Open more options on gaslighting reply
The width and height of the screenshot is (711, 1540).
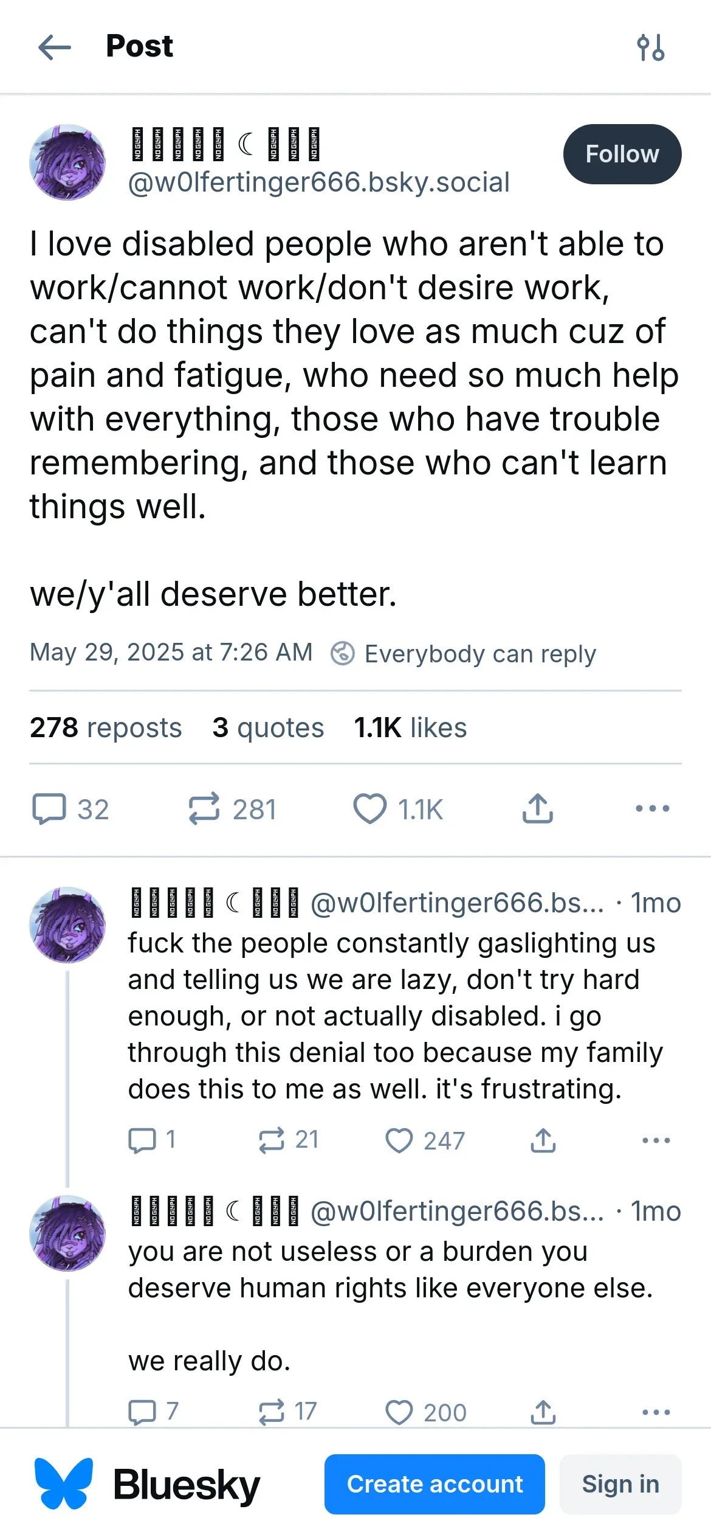point(656,1140)
